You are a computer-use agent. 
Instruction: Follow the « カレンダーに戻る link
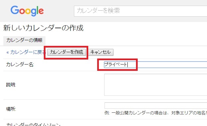point(26,52)
